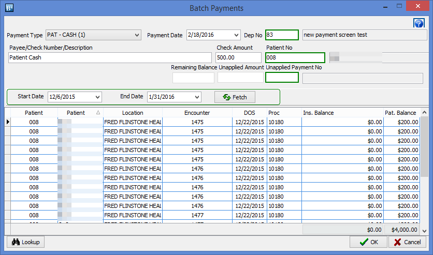This screenshot has width=433, height=255.
Task: Open the Lookup binoculars button
Action: [x=25, y=242]
